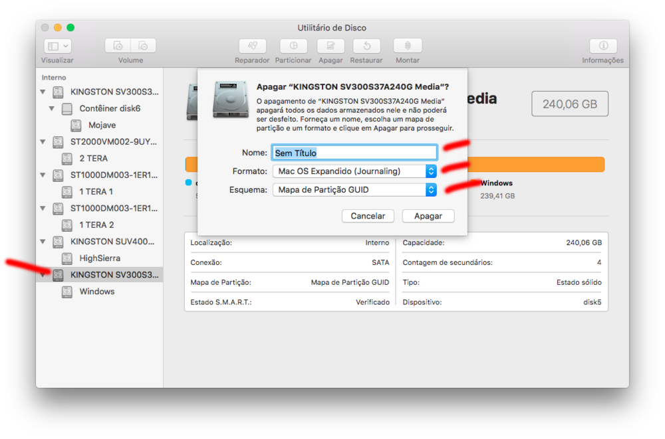
Task: Click the Reparador first aid toolbar icon
Action: click(x=252, y=46)
